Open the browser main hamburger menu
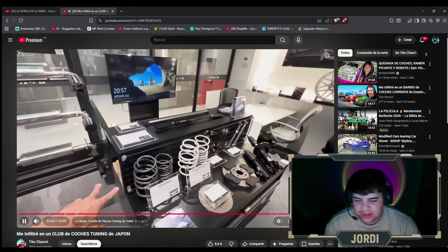The image size is (448, 252). [444, 21]
